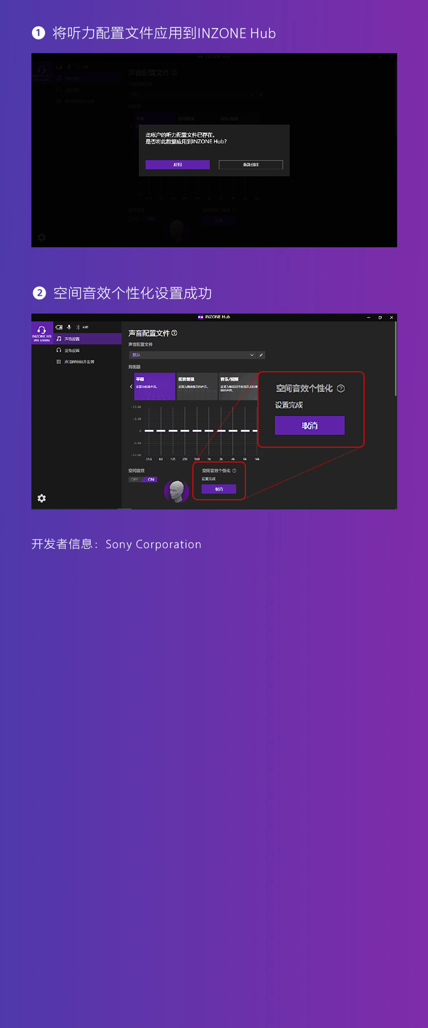Select the 平直 equalizer preset card
The width and height of the screenshot is (428, 1028).
(155, 387)
